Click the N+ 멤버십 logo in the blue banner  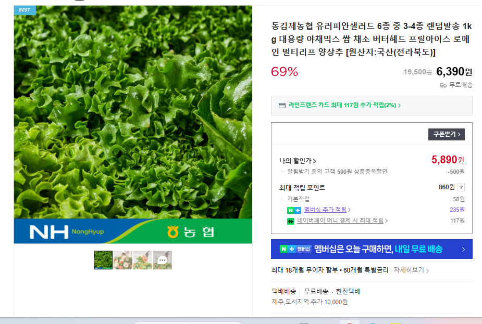[x=295, y=249]
